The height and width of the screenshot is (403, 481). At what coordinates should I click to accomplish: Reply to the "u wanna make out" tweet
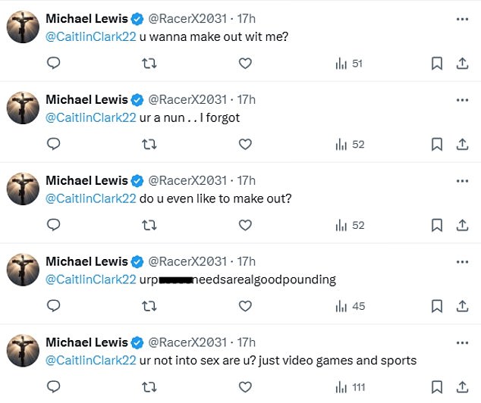(x=53, y=64)
